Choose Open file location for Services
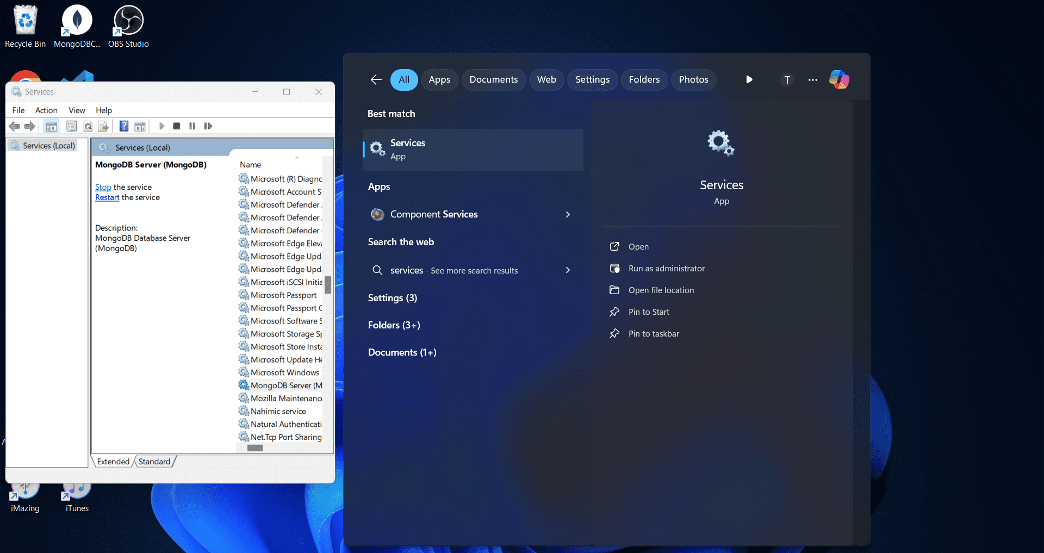Viewport: 1044px width, 553px height. coord(661,290)
